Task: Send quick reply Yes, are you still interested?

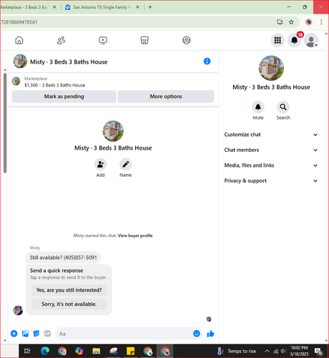Action: coord(69,290)
